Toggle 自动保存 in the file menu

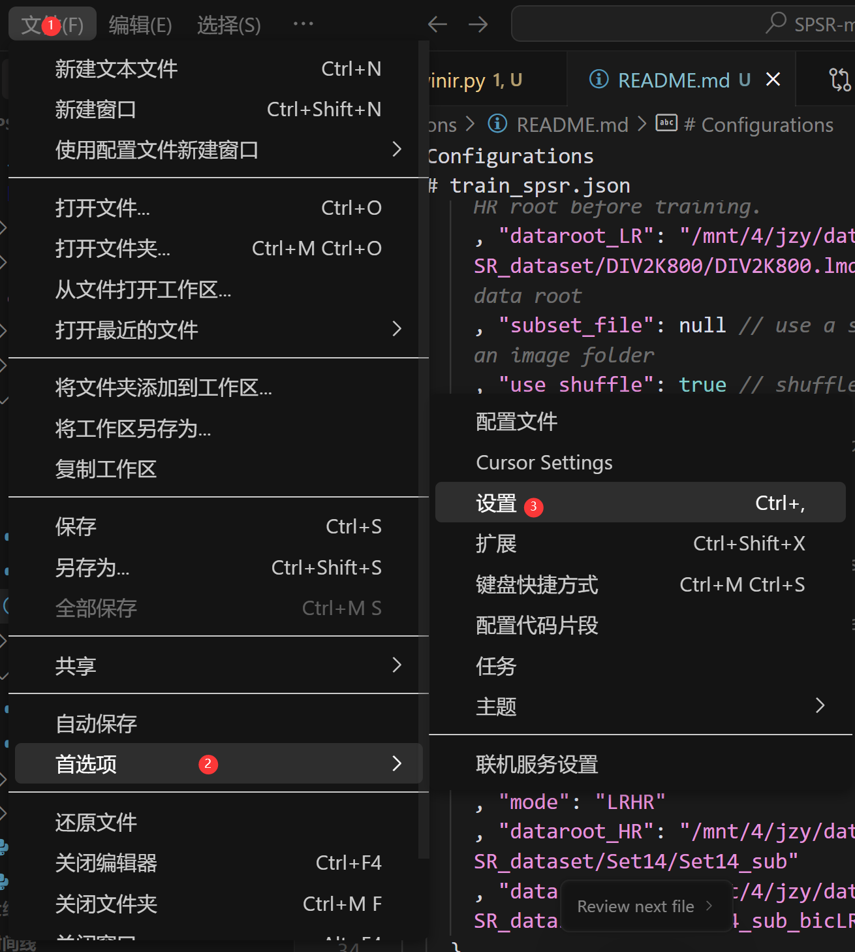point(95,723)
